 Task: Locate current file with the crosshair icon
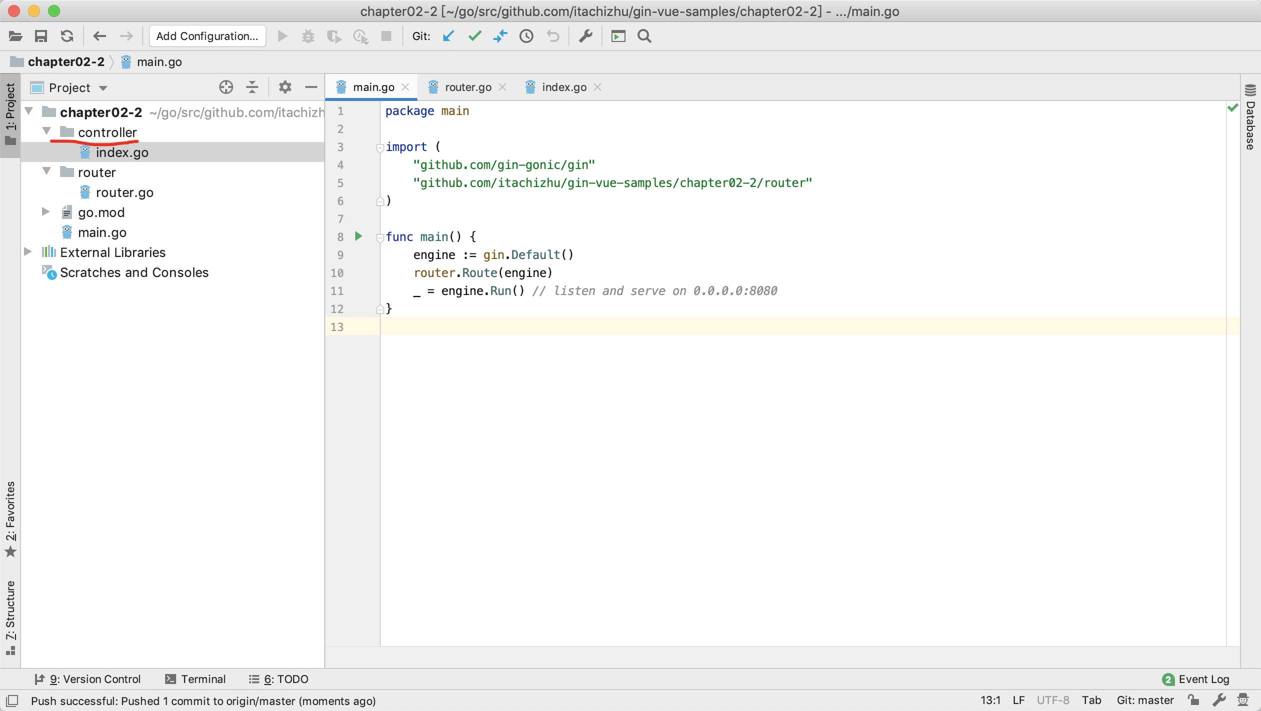226,87
